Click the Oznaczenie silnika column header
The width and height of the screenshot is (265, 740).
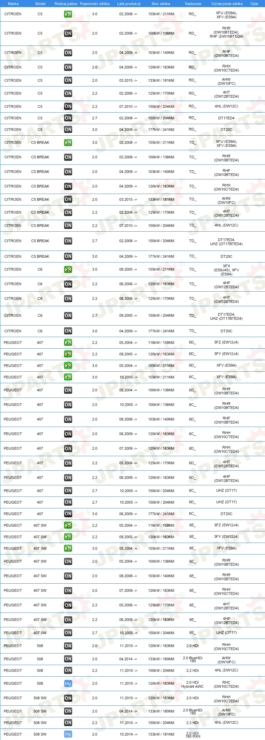(x=227, y=4)
